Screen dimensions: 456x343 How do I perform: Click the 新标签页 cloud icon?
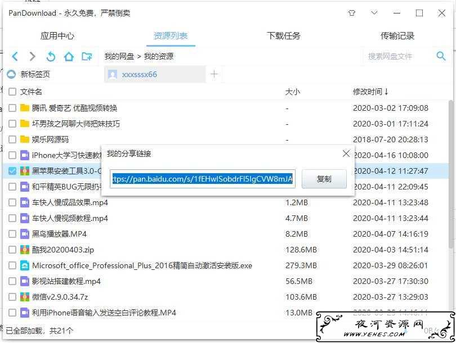point(11,74)
